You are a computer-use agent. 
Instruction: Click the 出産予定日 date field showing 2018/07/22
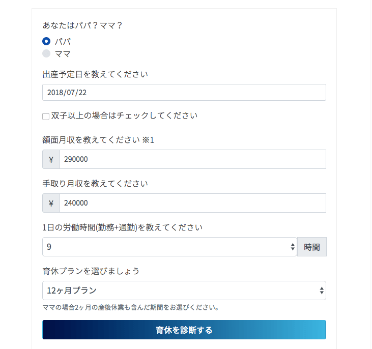(x=184, y=93)
